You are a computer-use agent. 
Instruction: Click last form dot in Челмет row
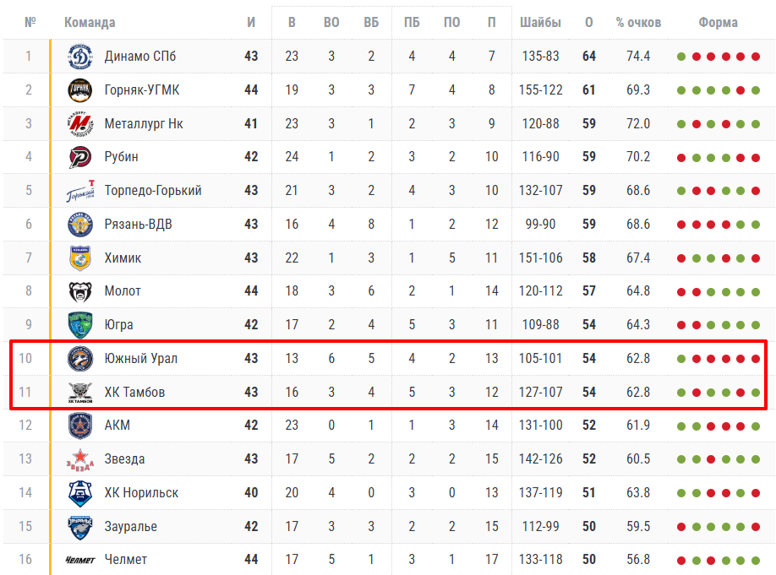(x=756, y=561)
